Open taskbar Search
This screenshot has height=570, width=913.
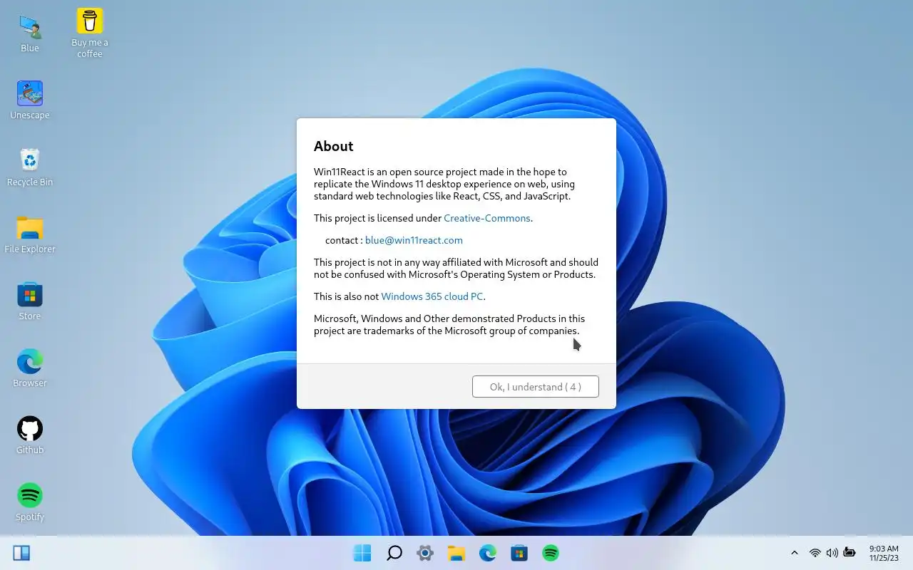tap(394, 553)
